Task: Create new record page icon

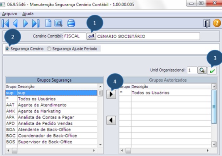Action: [x=48, y=23]
